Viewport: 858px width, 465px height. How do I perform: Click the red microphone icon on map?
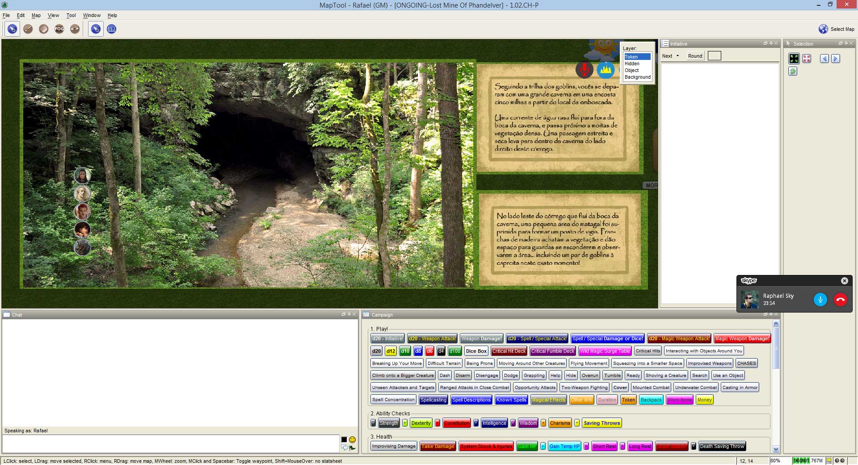tap(584, 69)
